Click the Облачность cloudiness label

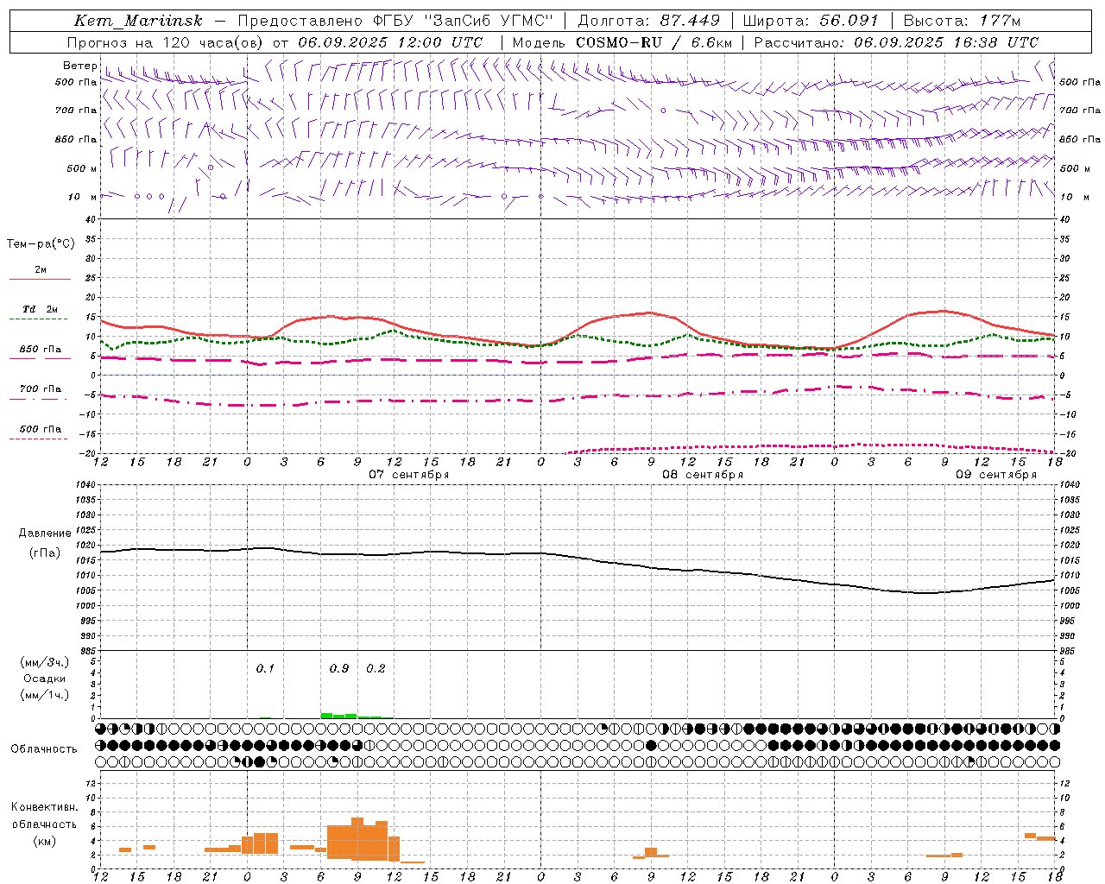click(x=44, y=748)
